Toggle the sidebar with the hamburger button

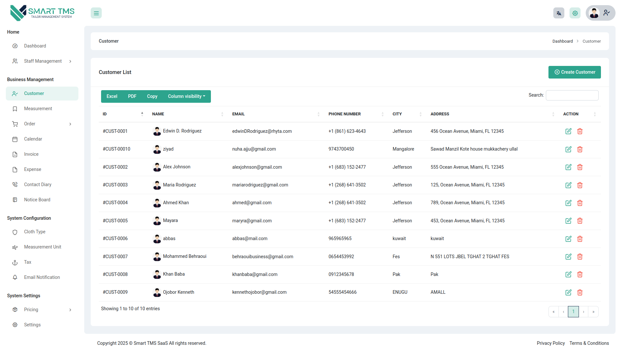[x=96, y=13]
